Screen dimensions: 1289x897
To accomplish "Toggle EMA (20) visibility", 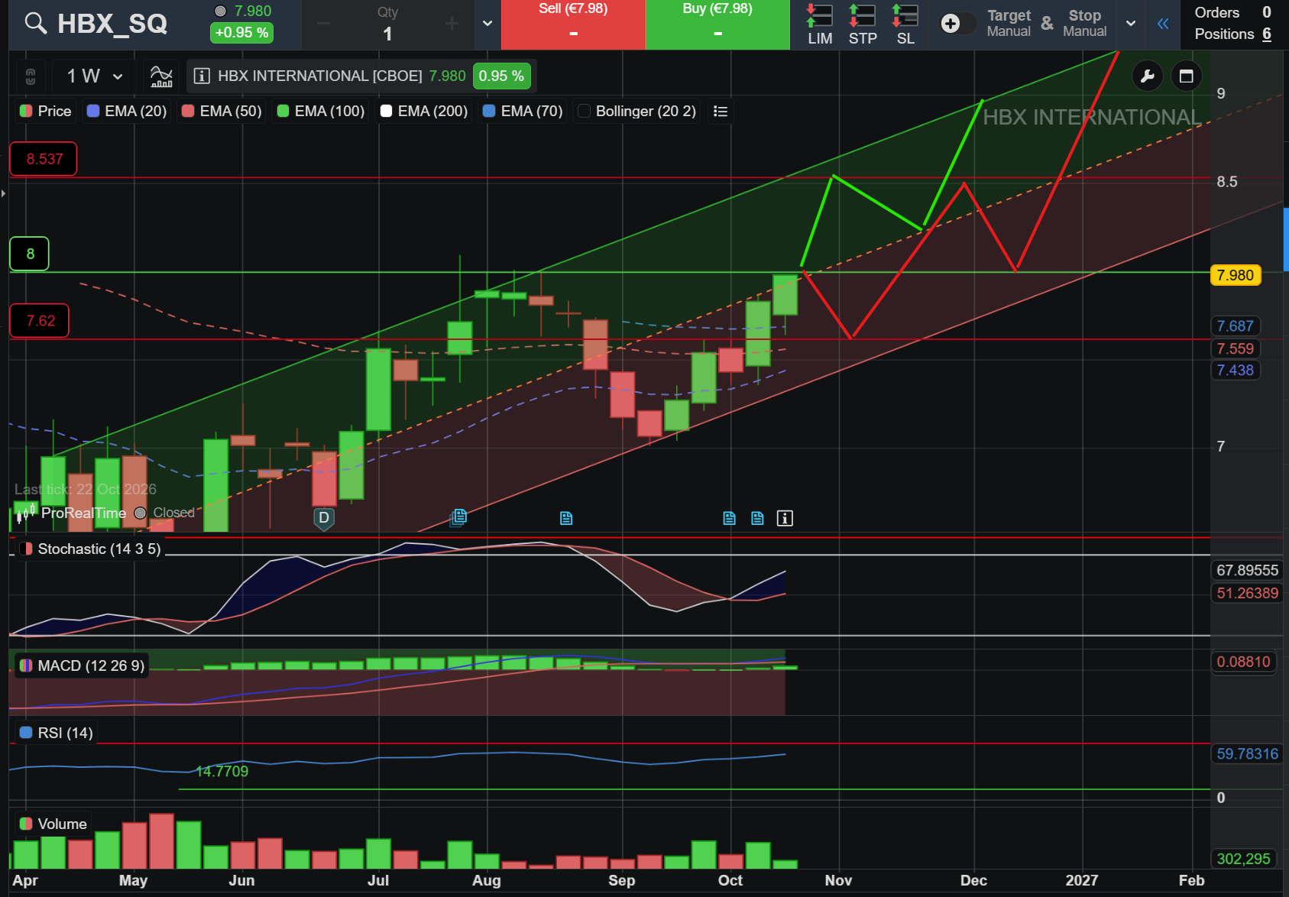I will click(127, 112).
